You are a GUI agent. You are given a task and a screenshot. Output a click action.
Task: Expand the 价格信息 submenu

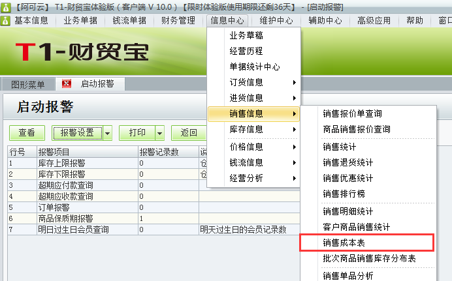253,147
